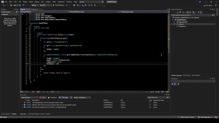Switch to the Team Explorer tab
Viewport: 219px width, 123px height.
tap(196, 75)
